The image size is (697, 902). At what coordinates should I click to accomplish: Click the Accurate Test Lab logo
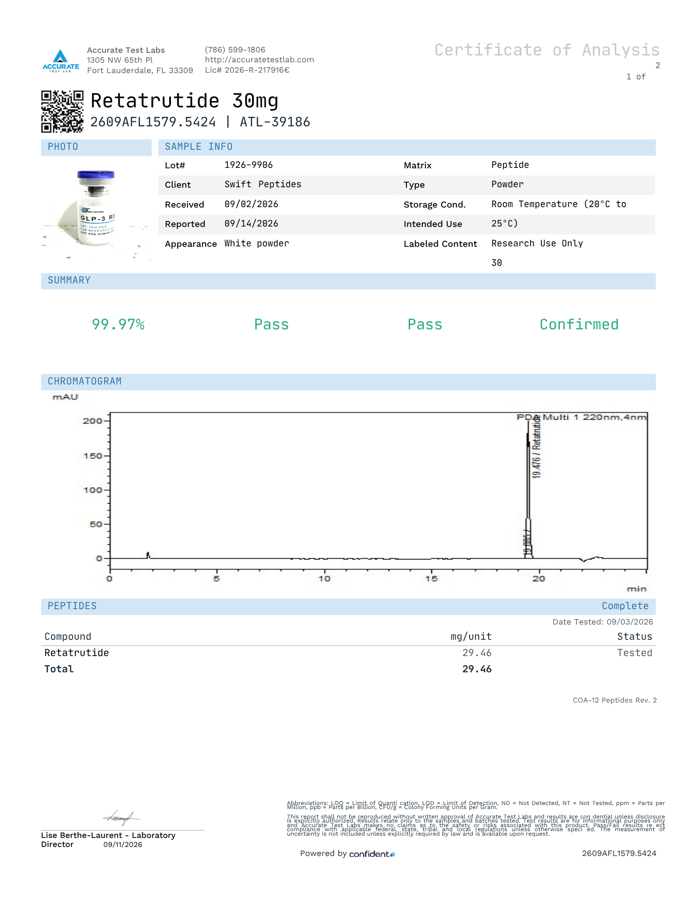coord(60,60)
